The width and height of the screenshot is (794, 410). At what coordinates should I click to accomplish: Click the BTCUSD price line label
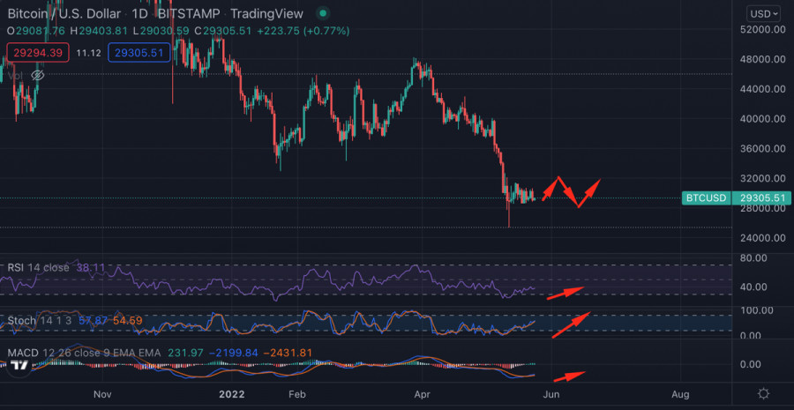pos(707,198)
